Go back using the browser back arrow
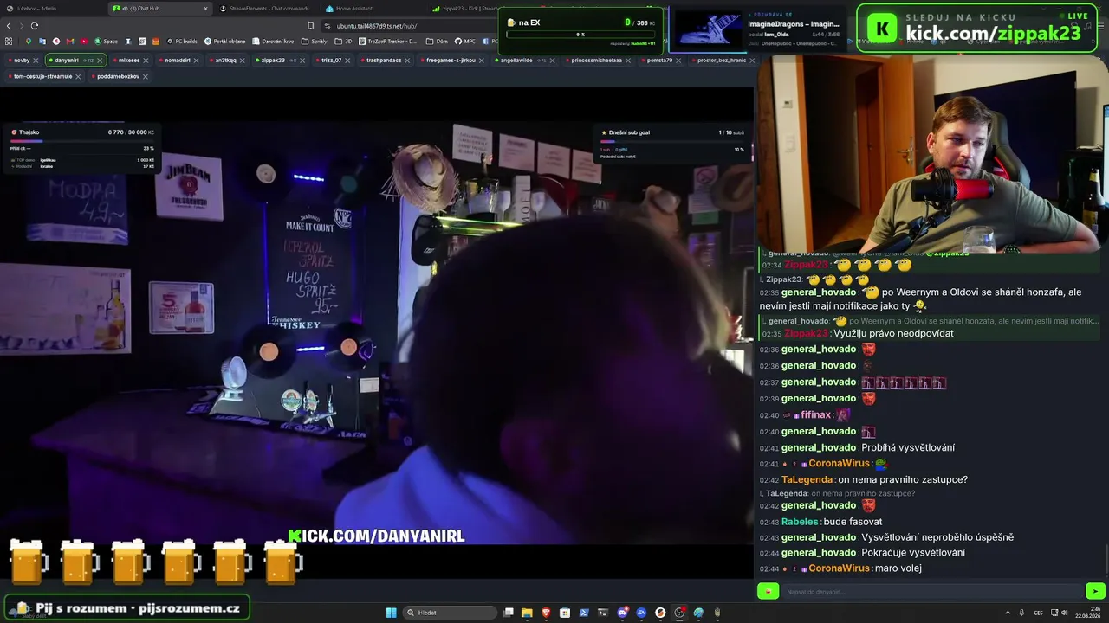The height and width of the screenshot is (623, 1109). (9, 26)
